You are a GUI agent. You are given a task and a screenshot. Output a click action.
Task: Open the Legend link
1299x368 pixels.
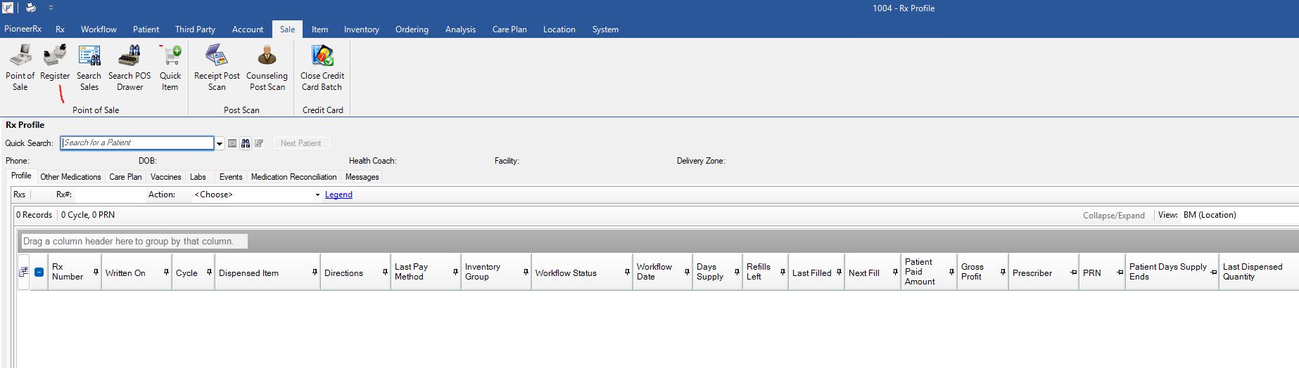pyautogui.click(x=338, y=195)
